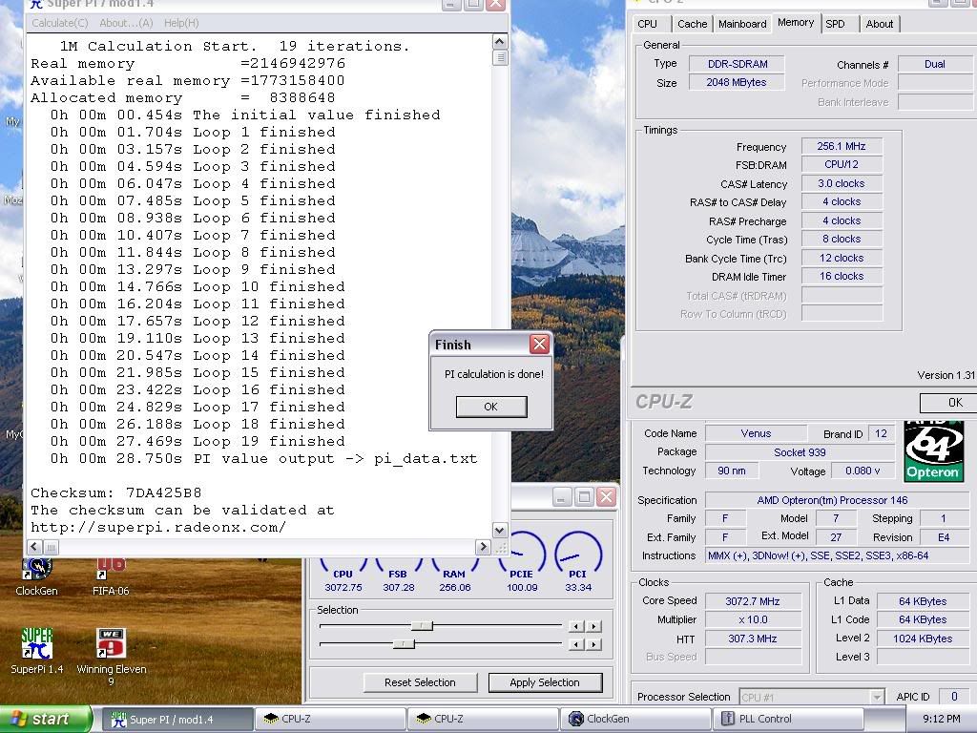The image size is (977, 733).
Task: Open the SPD tab in CPU-Z
Action: tap(836, 24)
